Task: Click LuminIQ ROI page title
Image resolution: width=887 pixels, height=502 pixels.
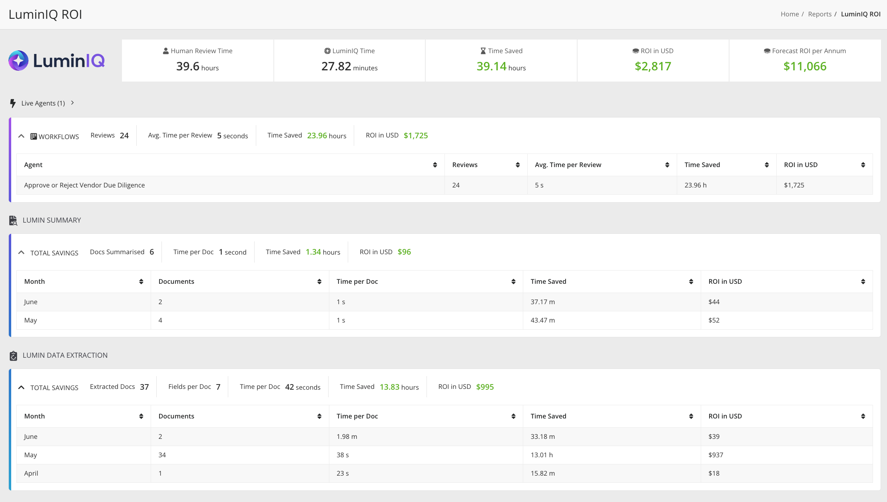Action: 45,14
